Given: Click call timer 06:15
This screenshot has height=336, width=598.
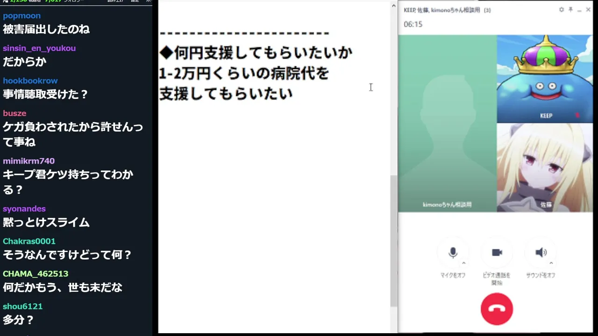Looking at the screenshot, I should tap(413, 24).
